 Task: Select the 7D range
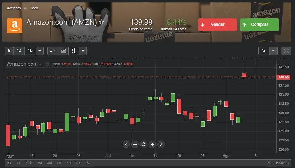[x=69, y=163]
